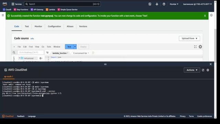Screen dimensions: 220x124
Task: Open the help question mark menu
Action: 164,4
